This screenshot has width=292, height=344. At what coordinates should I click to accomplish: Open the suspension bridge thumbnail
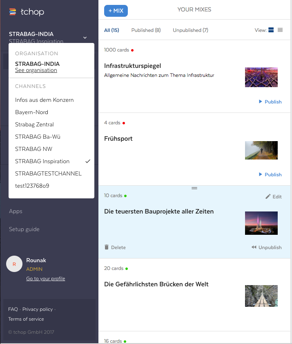[261, 296]
